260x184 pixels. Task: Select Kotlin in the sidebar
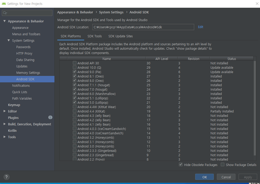point(12,130)
